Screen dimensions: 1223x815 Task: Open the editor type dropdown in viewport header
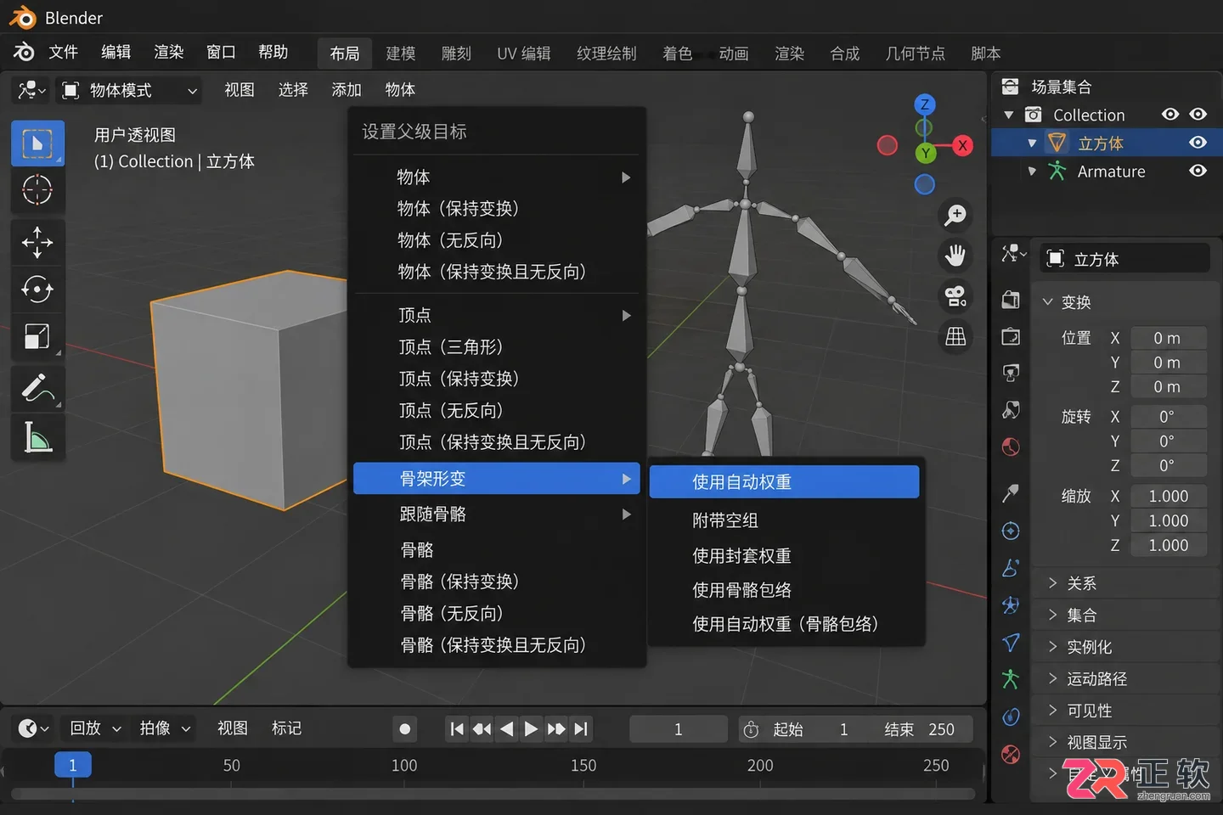(31, 90)
